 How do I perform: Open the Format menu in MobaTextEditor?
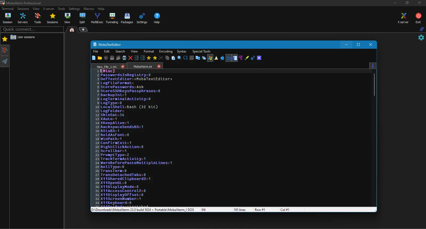[149, 51]
